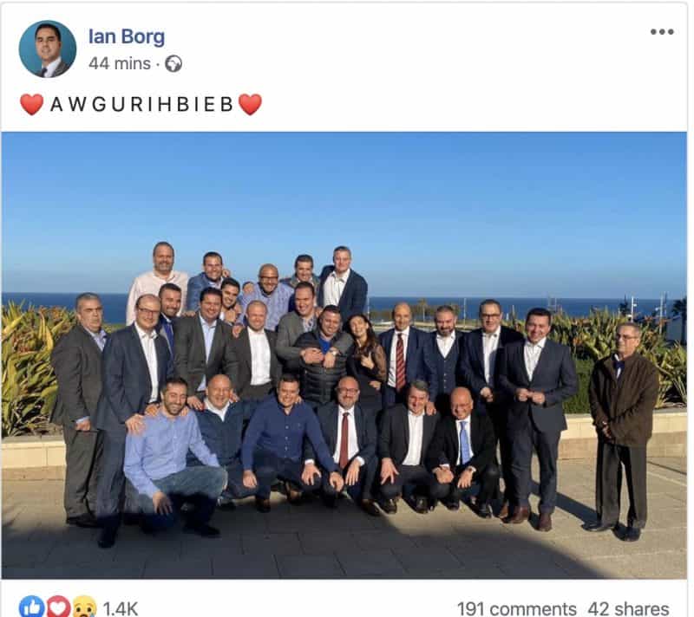The width and height of the screenshot is (694, 617).
Task: Click the crying Sad reaction icon
Action: [x=84, y=607]
